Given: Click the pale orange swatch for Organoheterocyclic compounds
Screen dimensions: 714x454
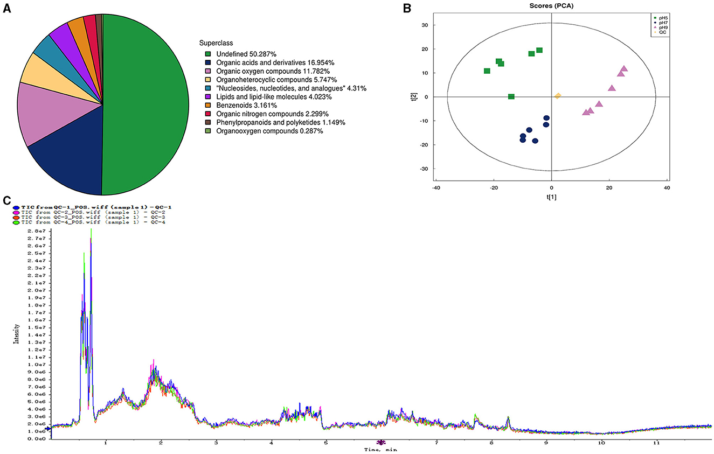Looking at the screenshot, I should click(208, 80).
